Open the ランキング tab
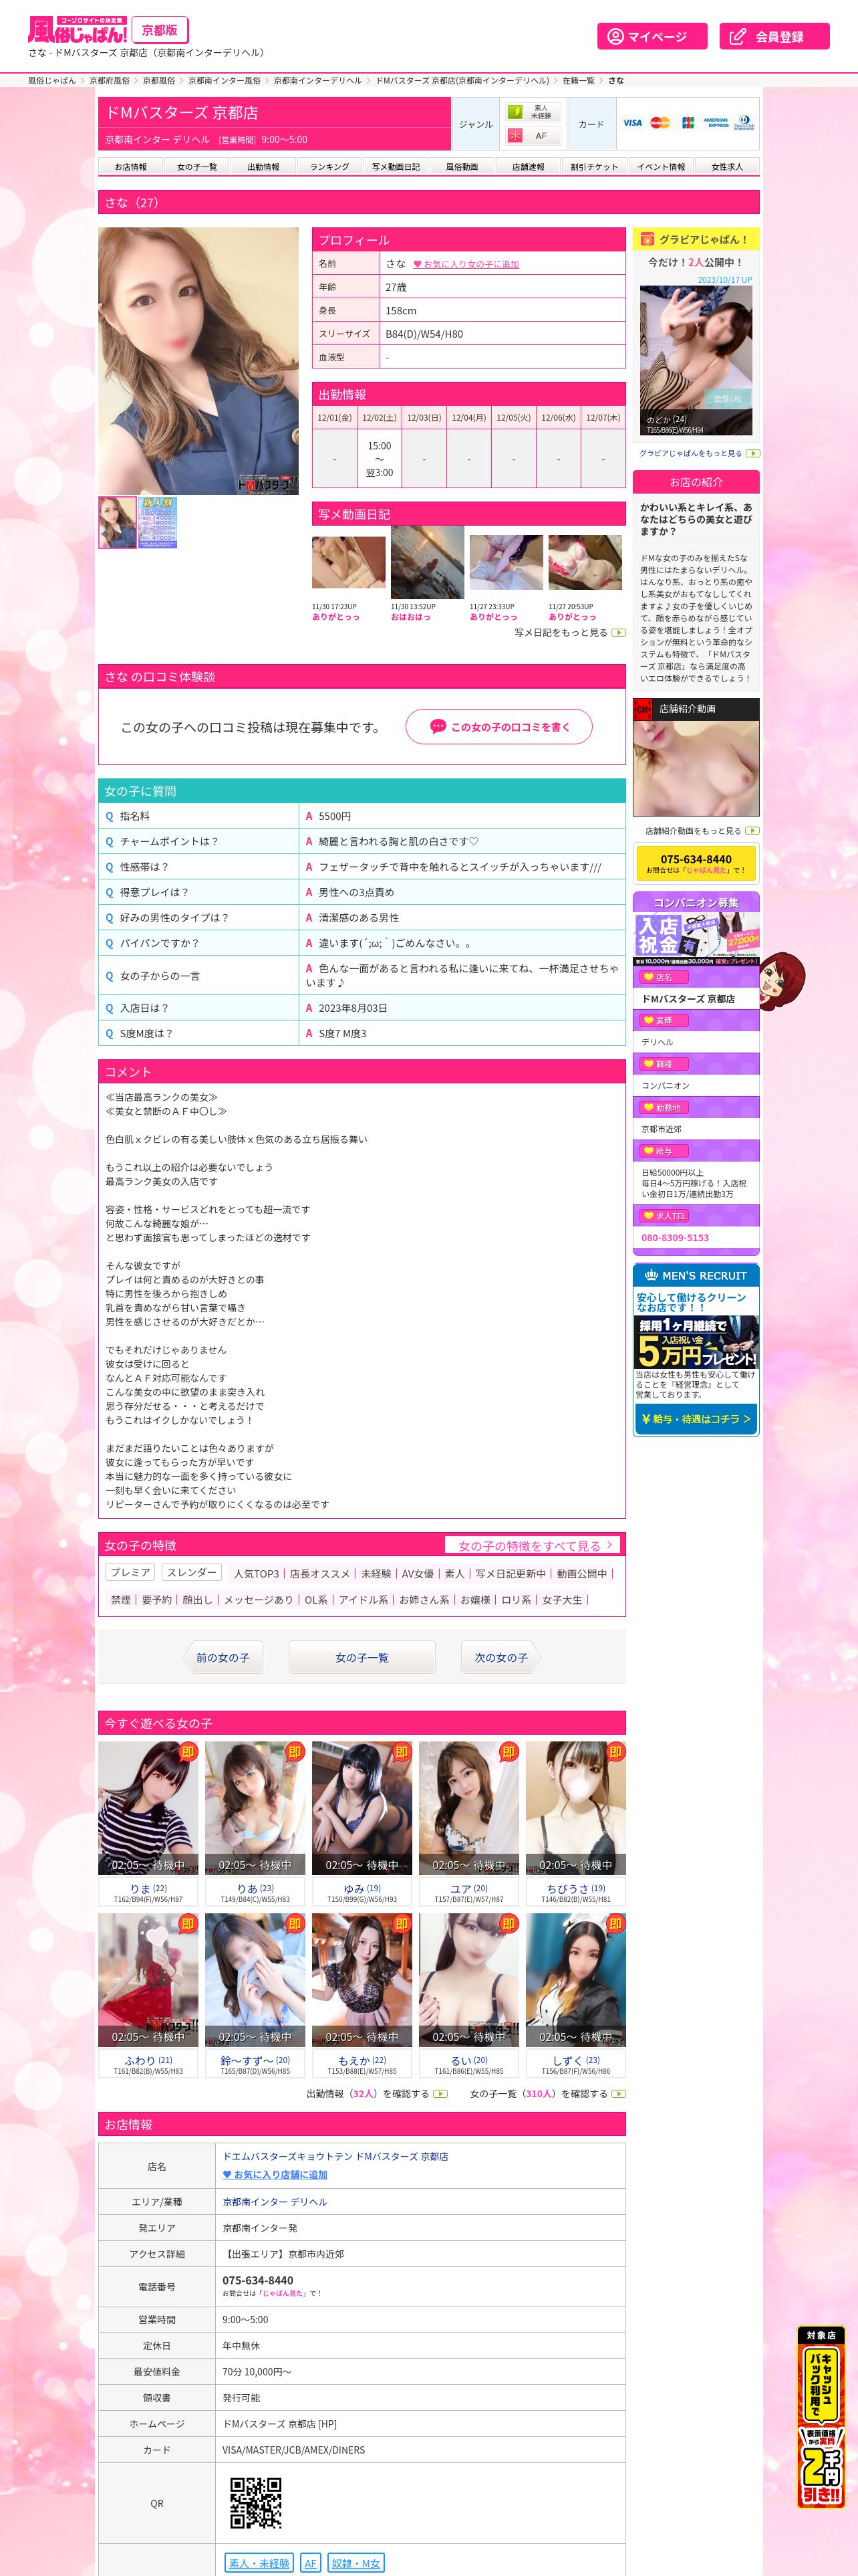Viewport: 858px width, 2576px height. [329, 167]
